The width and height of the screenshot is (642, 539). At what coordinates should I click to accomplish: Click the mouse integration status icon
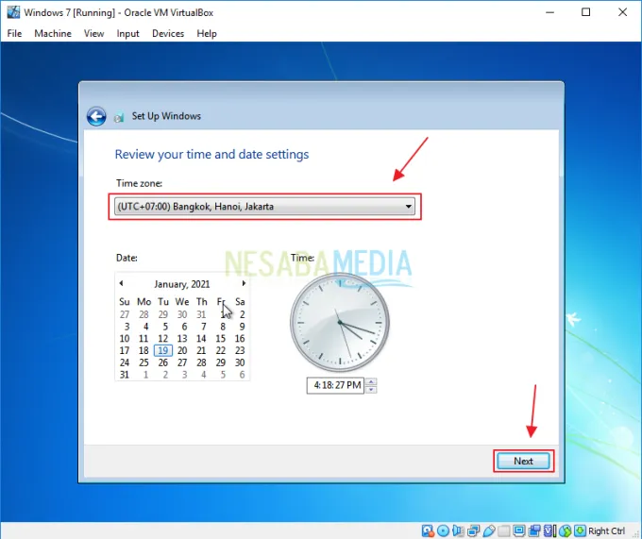(565, 531)
